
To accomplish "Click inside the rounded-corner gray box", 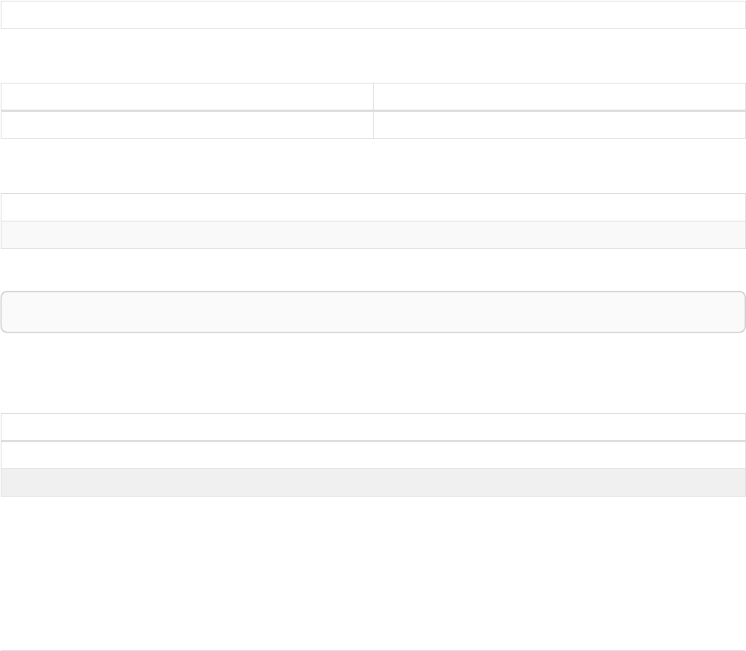I will (x=373, y=312).
